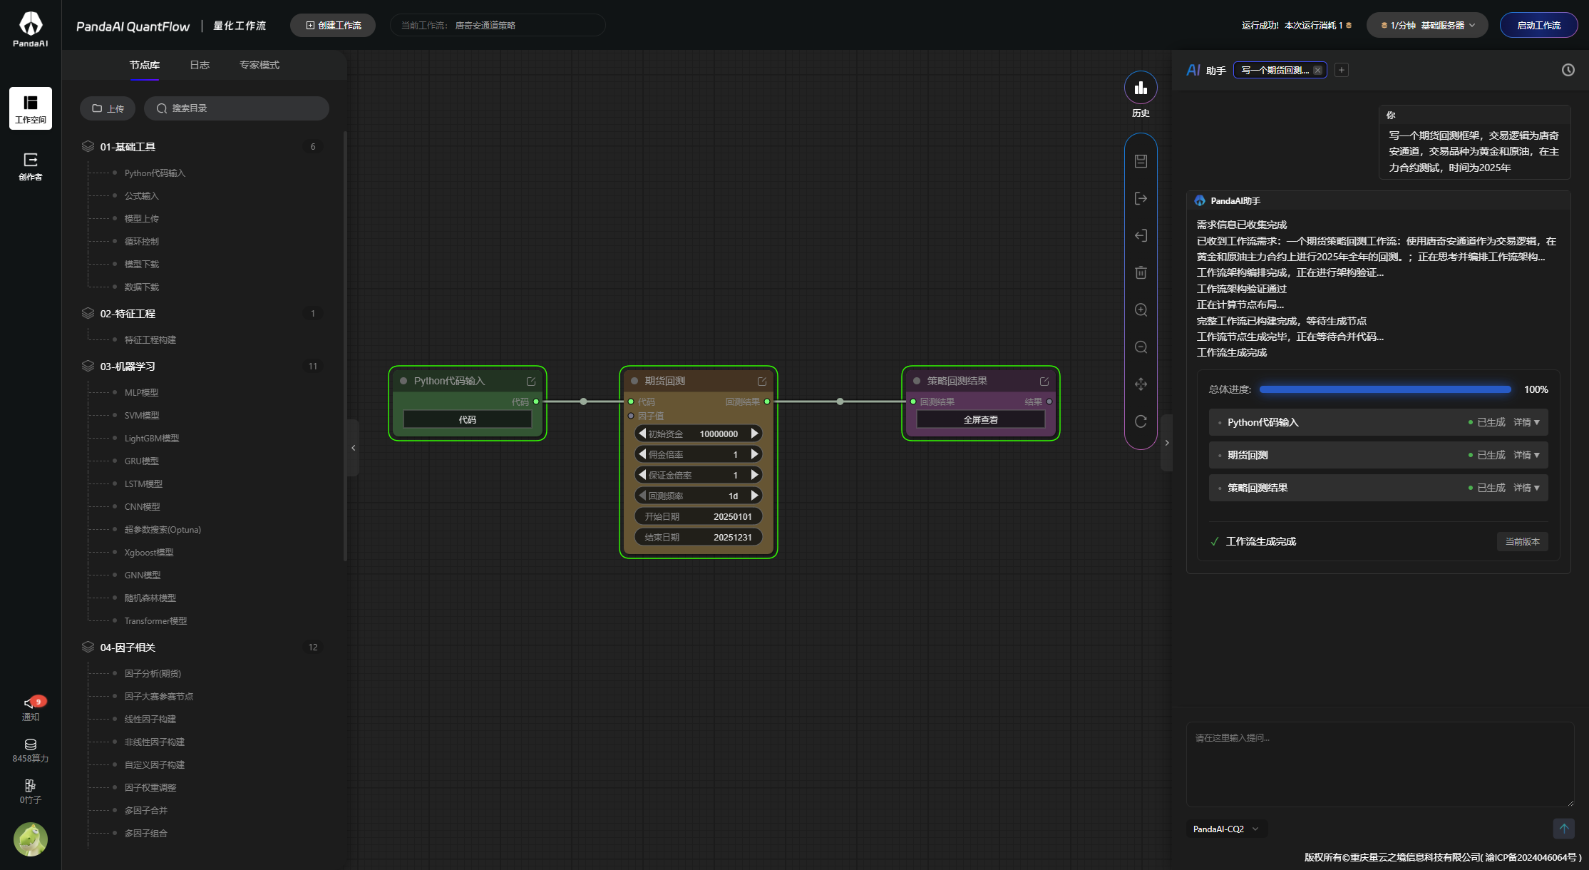
Task: Click the import workflow icon in canvas toolbar
Action: [1141, 235]
